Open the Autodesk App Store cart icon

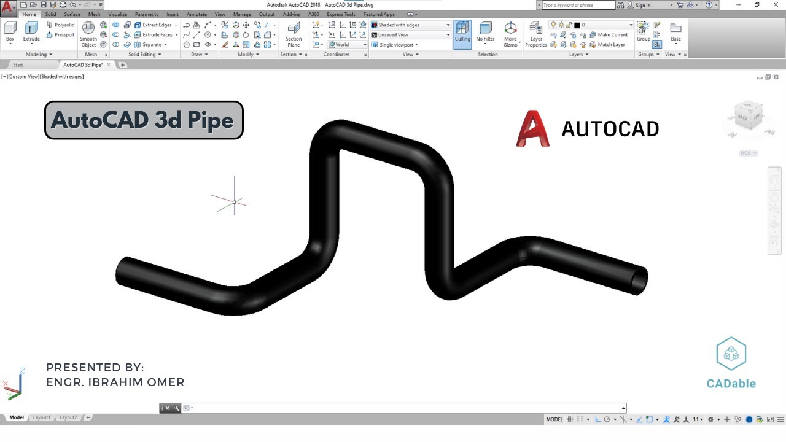click(680, 5)
